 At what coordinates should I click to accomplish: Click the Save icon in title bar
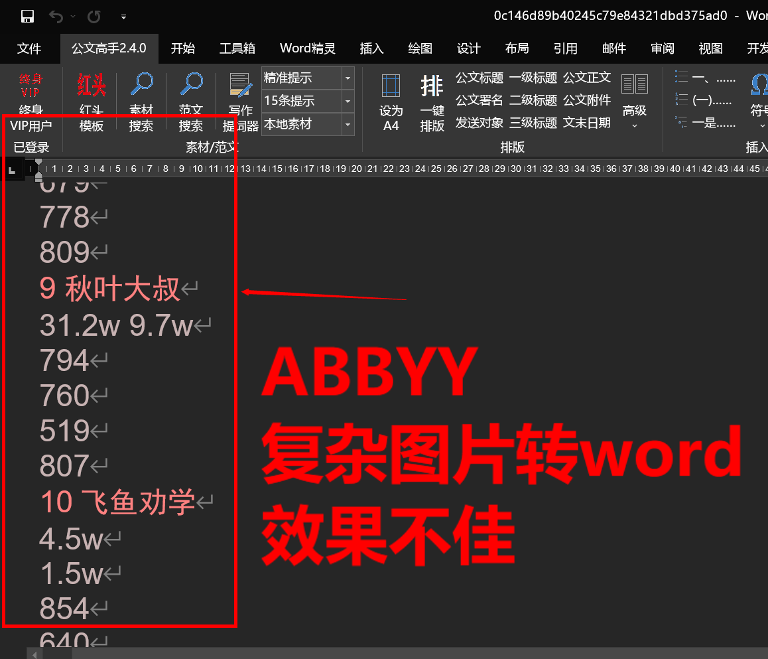[x=27, y=17]
